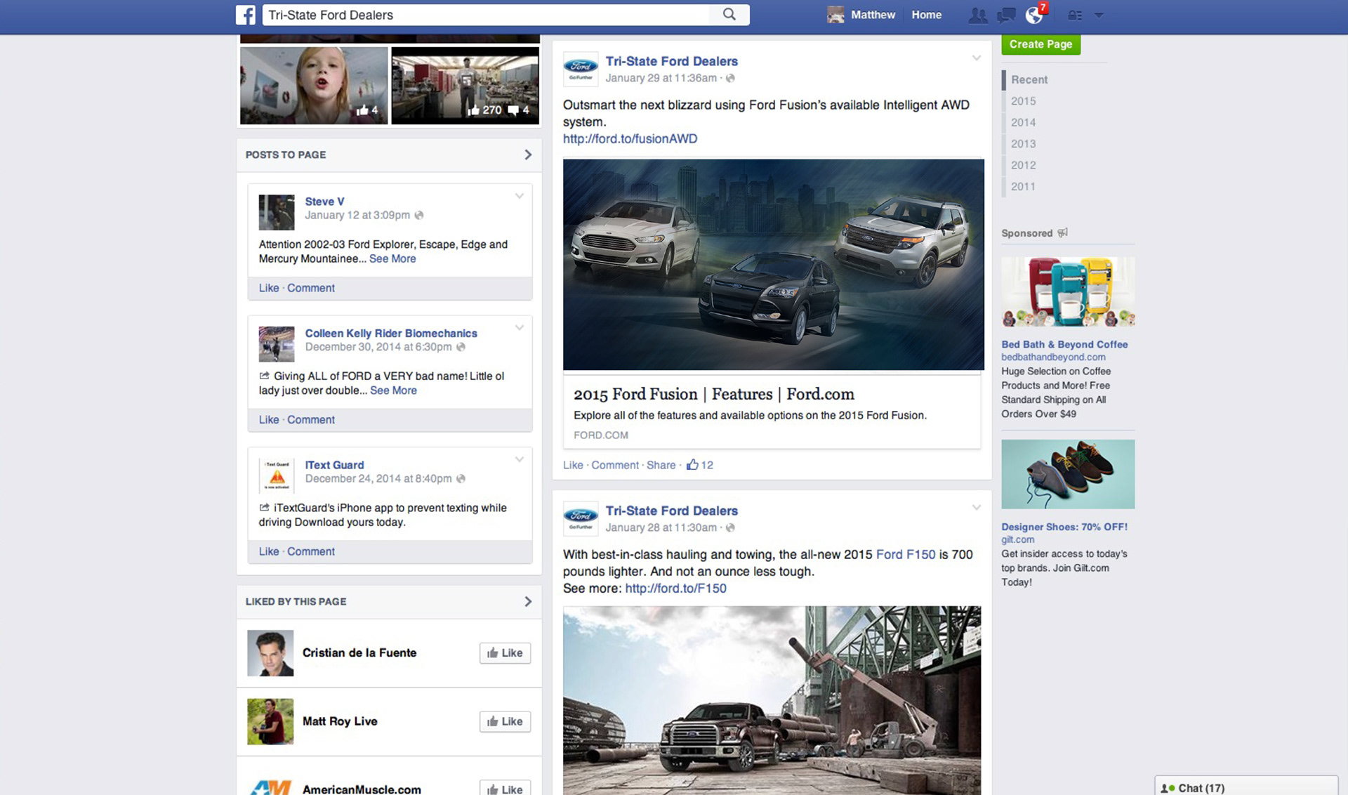Click the Ford F150 hyperlink in the post
This screenshot has height=795, width=1348.
pos(906,554)
